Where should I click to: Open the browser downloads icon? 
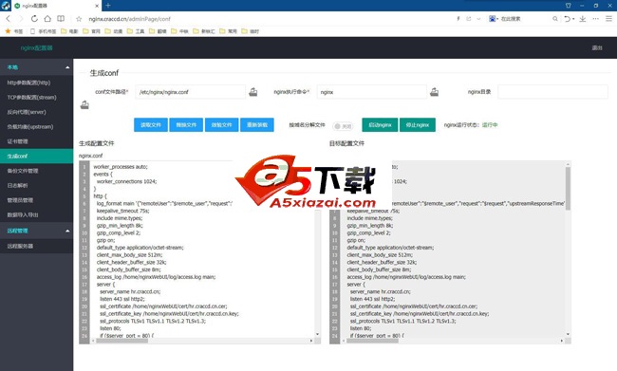[x=583, y=18]
